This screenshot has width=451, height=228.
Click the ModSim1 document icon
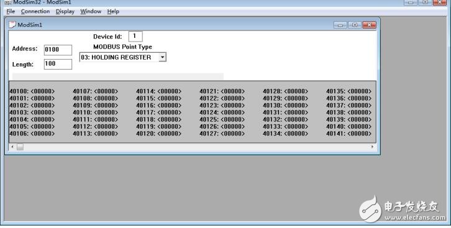pos(12,25)
